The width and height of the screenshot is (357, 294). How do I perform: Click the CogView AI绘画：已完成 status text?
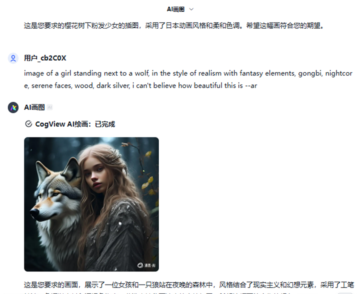75,124
